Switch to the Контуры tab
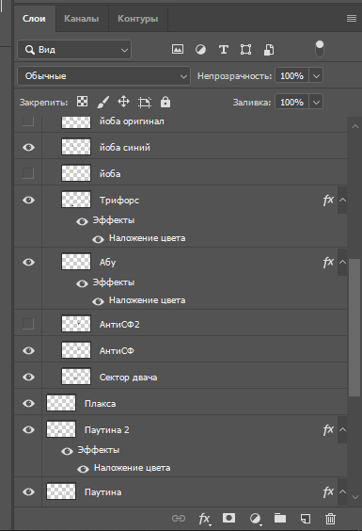This screenshot has height=531, width=362. 137,19
